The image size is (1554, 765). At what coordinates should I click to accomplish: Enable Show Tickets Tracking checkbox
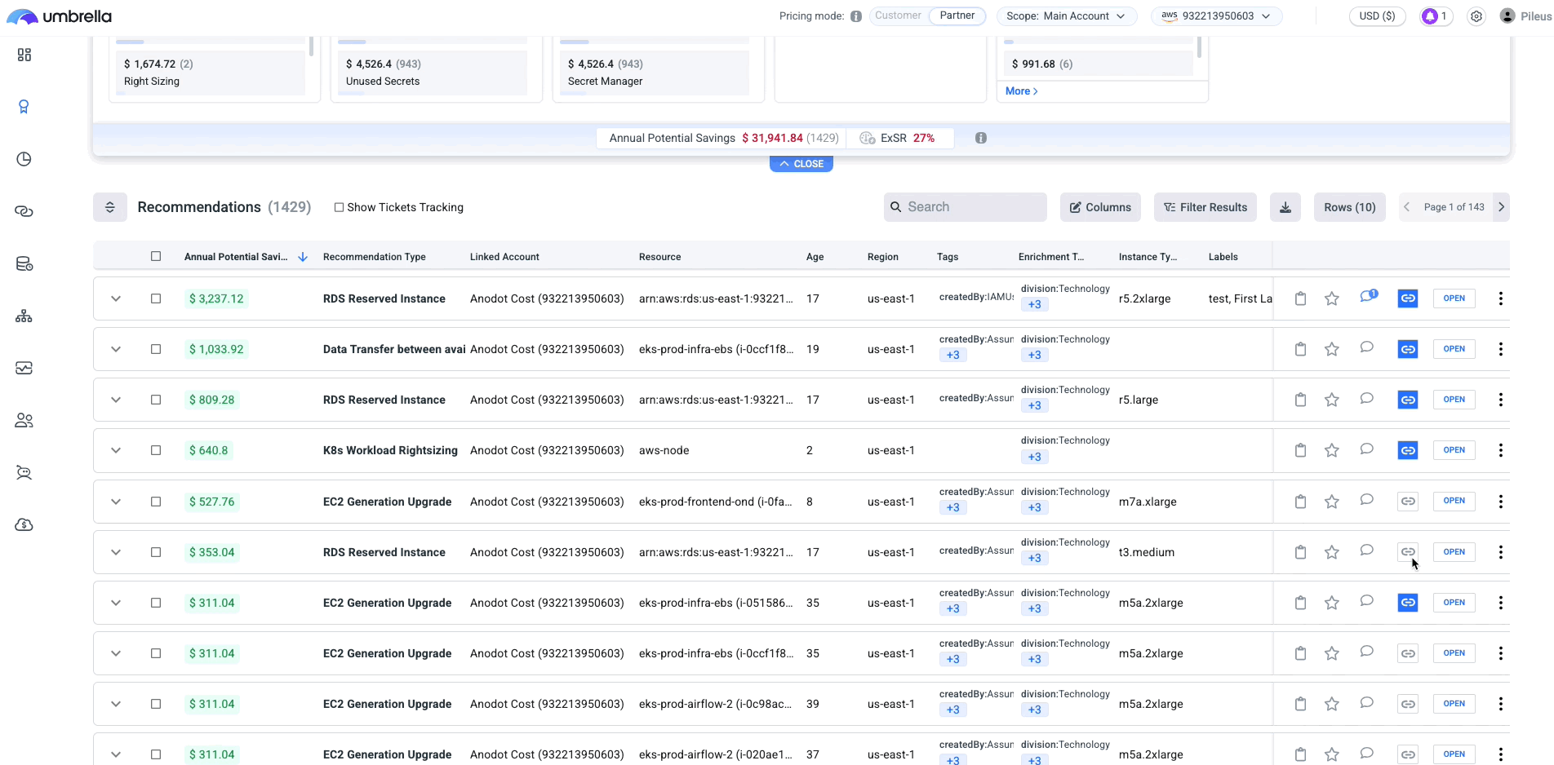click(x=339, y=207)
